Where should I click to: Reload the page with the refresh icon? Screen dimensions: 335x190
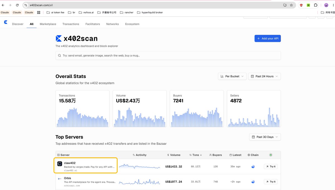tap(17, 5)
